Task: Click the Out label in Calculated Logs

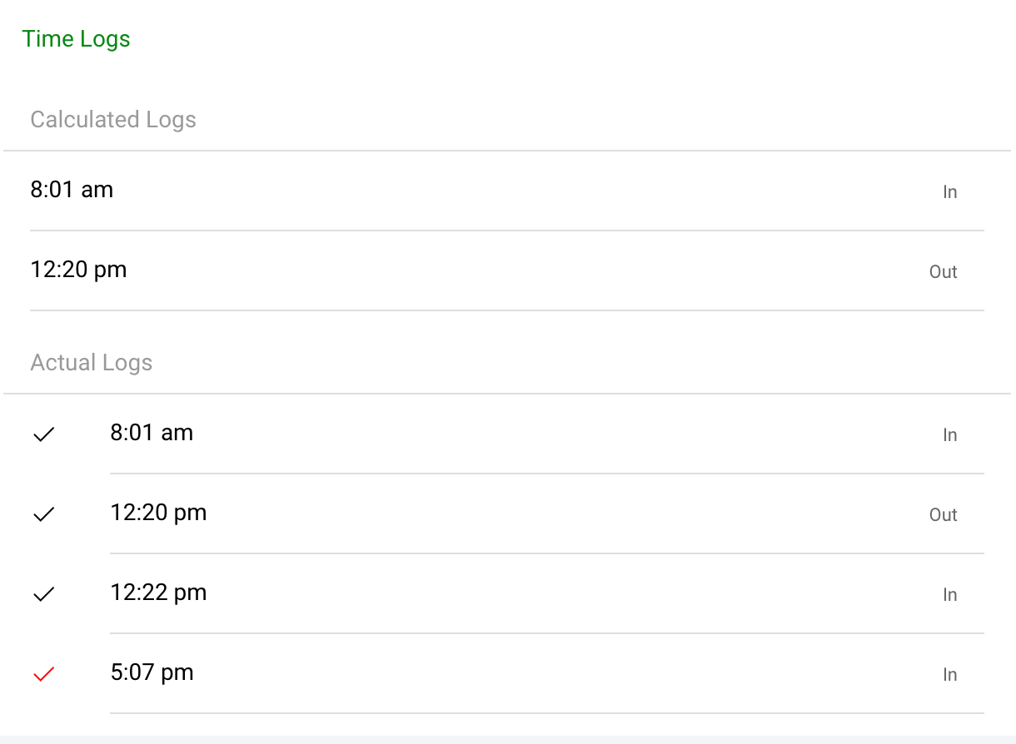Action: point(943,272)
